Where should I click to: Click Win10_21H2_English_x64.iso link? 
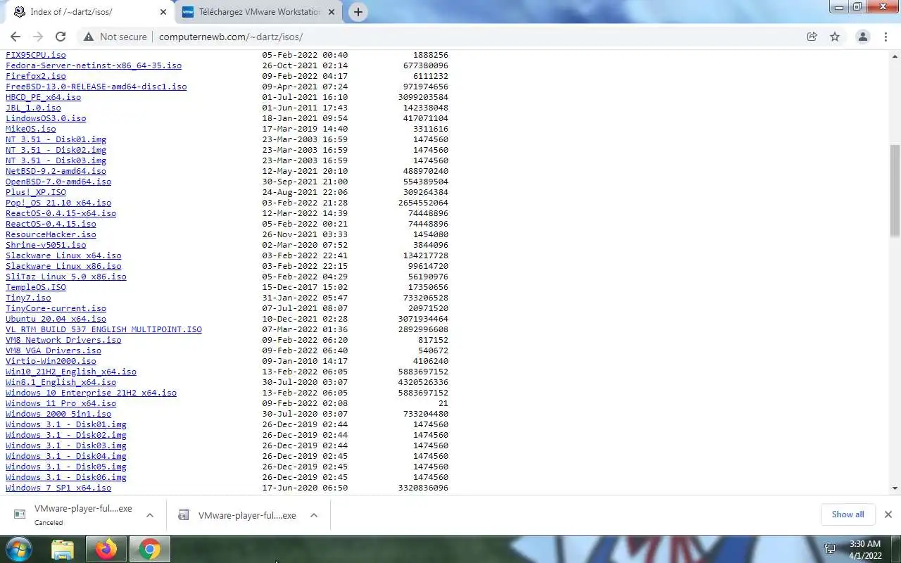click(71, 372)
